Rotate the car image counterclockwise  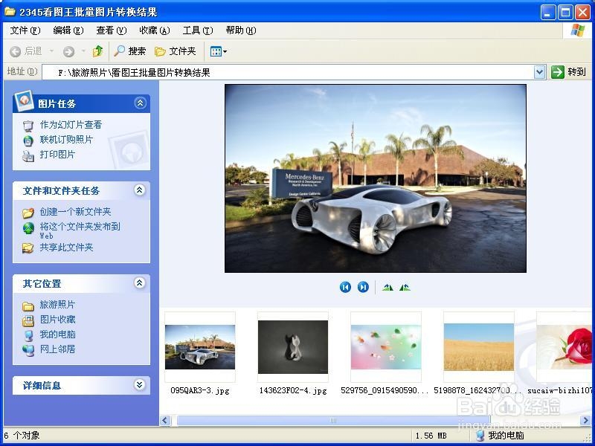(387, 287)
